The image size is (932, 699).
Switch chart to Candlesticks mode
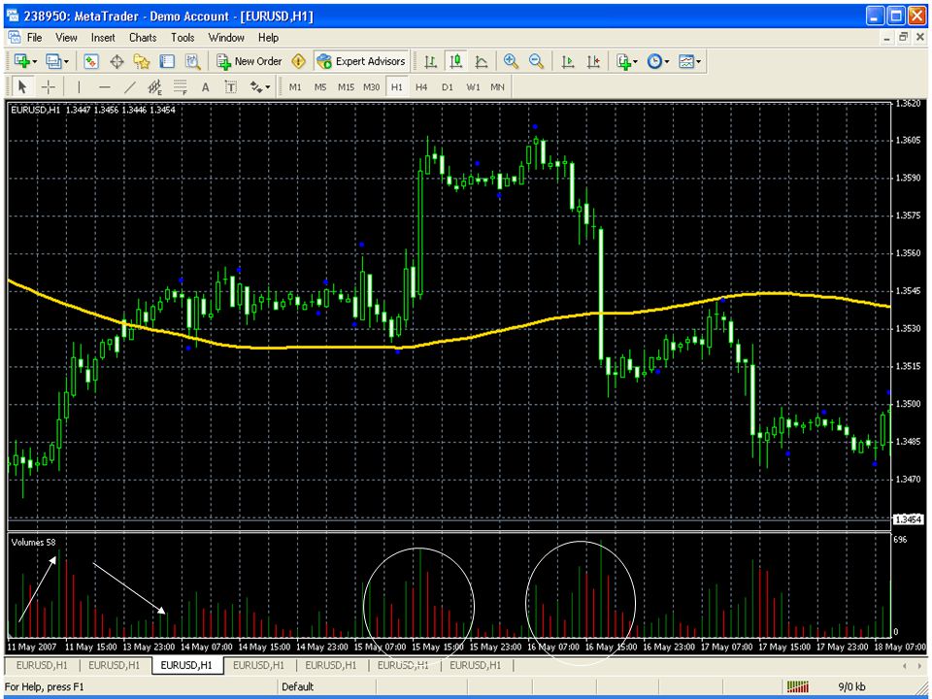[456, 61]
